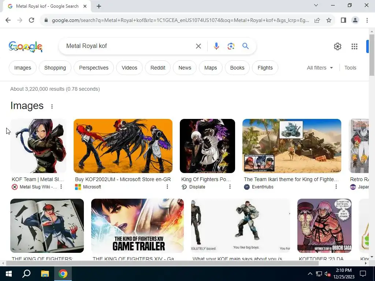Select the Books filter chip
This screenshot has height=281, width=375.
tap(237, 68)
